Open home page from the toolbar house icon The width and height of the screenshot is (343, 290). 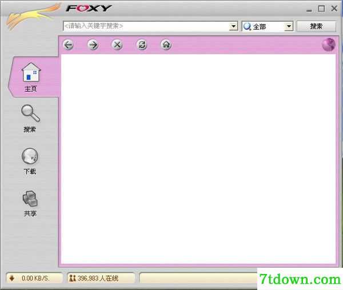166,45
